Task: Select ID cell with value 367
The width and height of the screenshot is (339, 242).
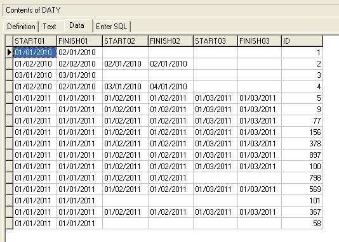Action: pyautogui.click(x=302, y=212)
